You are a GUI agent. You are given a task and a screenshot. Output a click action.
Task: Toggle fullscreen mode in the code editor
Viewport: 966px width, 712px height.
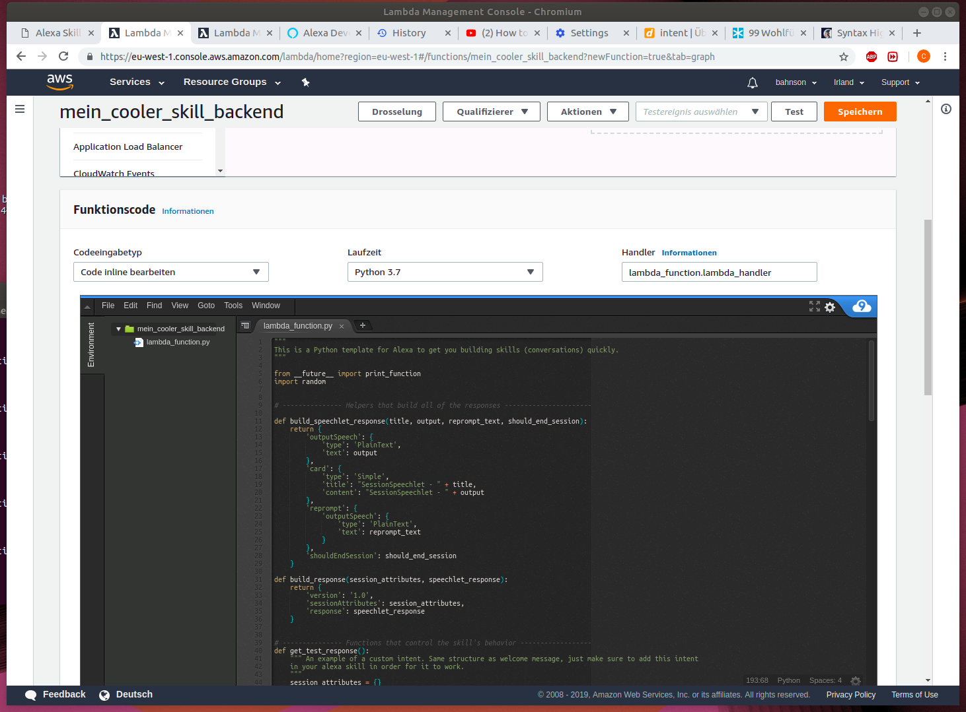click(x=814, y=306)
